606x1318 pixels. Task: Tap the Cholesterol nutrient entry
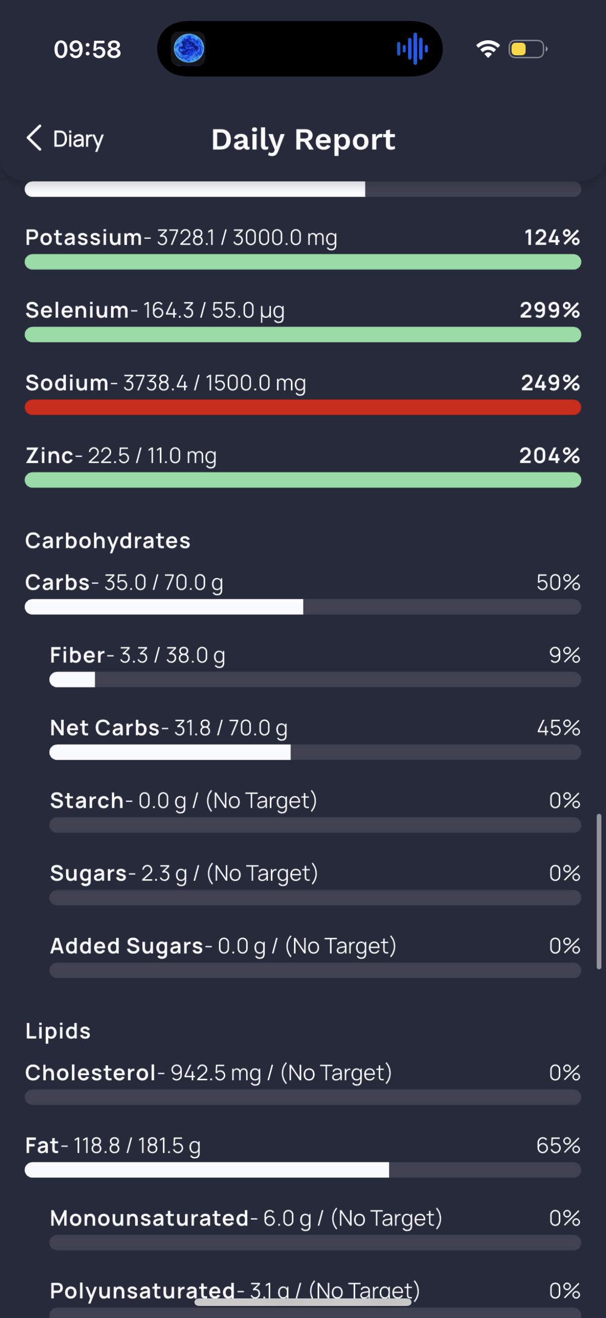click(302, 1083)
